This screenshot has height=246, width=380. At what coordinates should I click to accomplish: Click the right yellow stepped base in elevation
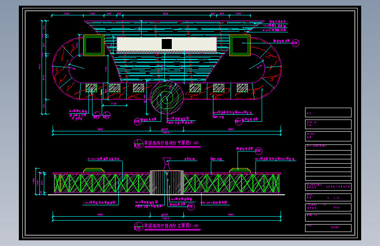point(240,170)
